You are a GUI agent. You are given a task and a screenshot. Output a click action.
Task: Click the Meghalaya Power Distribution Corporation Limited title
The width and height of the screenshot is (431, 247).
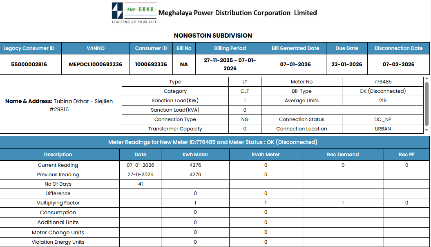(x=237, y=13)
